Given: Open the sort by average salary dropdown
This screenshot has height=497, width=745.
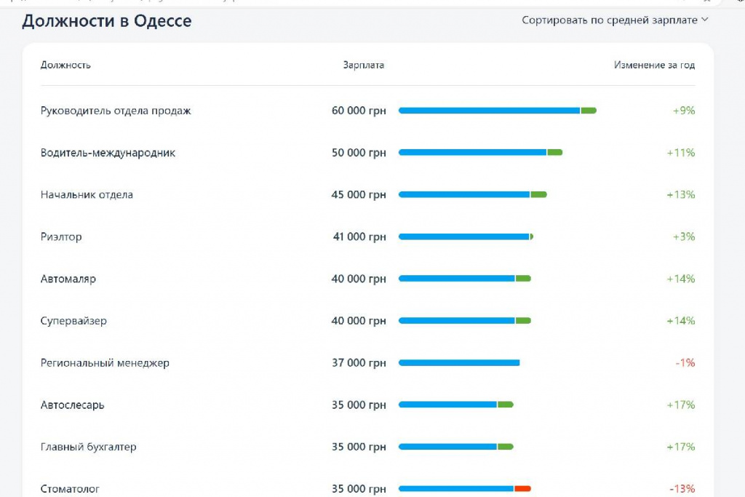Looking at the screenshot, I should tap(615, 20).
